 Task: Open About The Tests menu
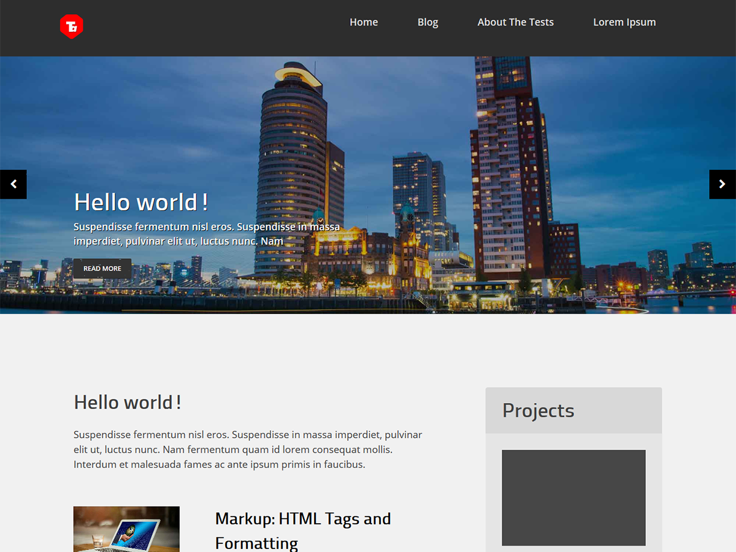pyautogui.click(x=515, y=22)
